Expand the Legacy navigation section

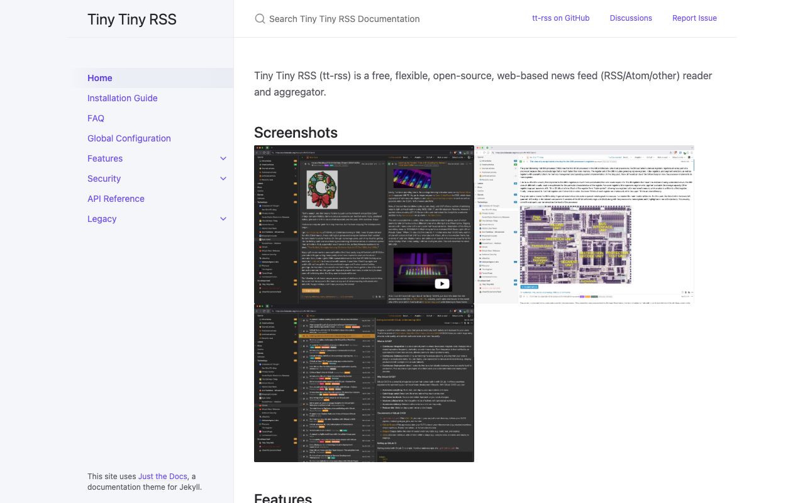pyautogui.click(x=223, y=219)
